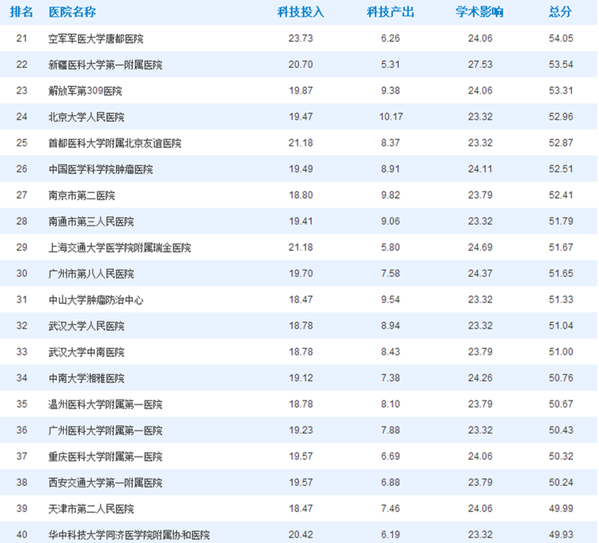
Task: Click the 科技投入 column header
Action: 301,12
